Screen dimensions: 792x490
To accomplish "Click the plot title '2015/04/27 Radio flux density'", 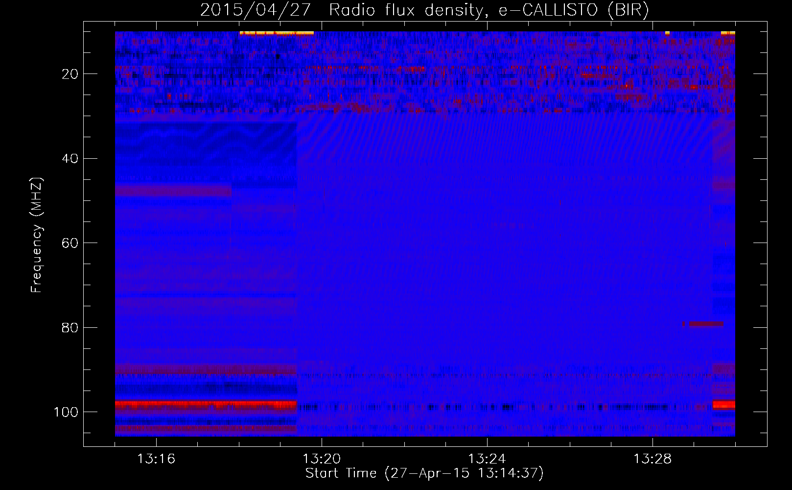I will tap(342, 10).
